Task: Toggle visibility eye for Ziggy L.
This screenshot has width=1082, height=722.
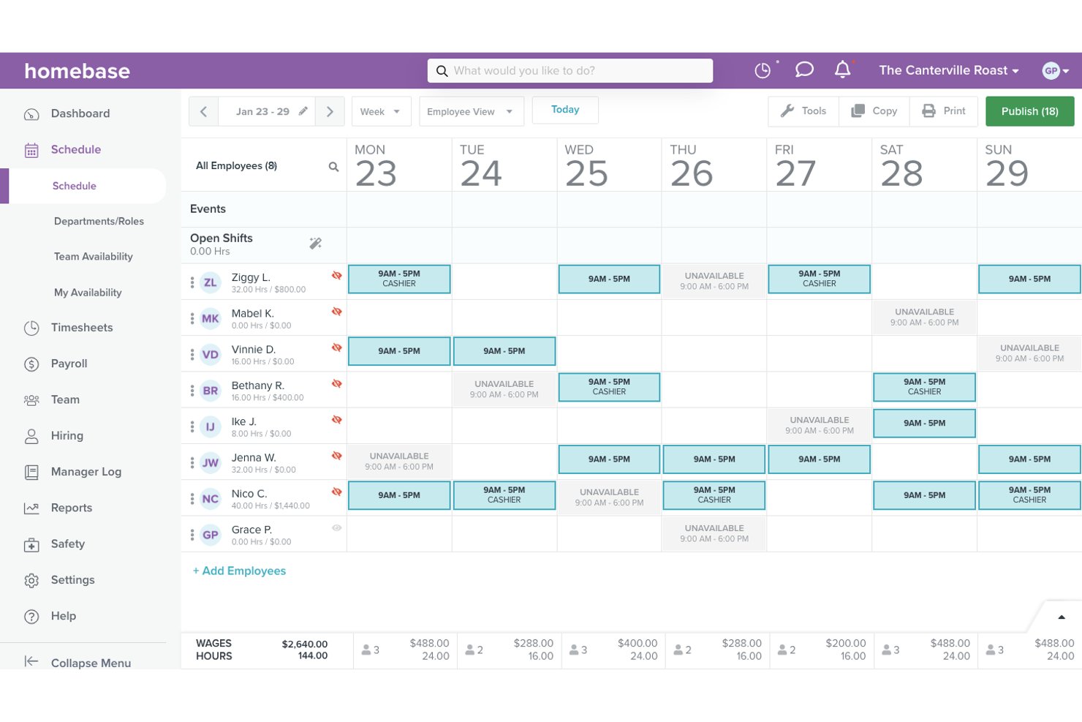Action: pyautogui.click(x=336, y=276)
